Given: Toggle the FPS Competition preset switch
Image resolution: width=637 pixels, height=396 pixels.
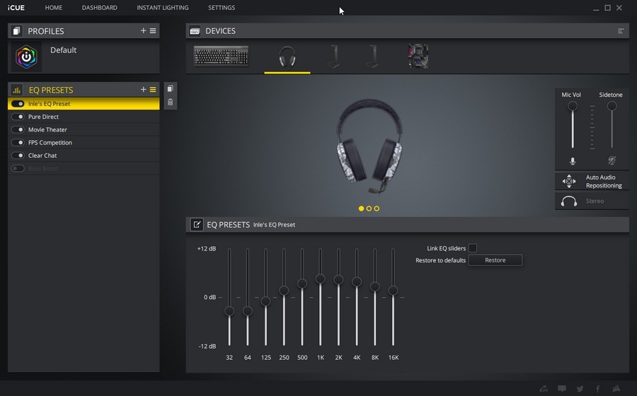Looking at the screenshot, I should 18,142.
